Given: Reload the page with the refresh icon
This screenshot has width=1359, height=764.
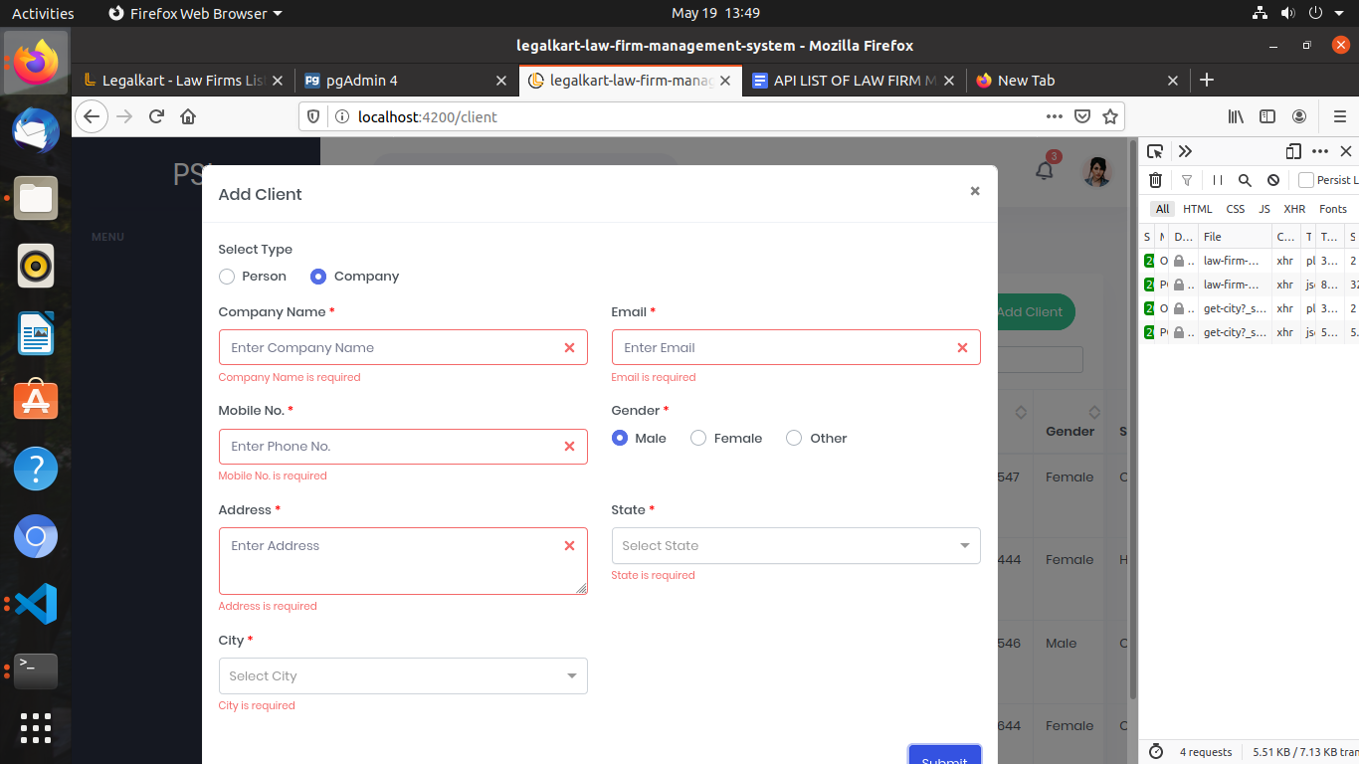Looking at the screenshot, I should (x=156, y=116).
